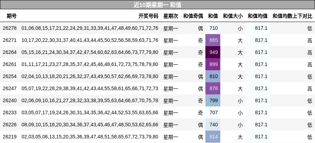Click the 高 comparison cell in row 26271
Viewport: 315px width, 143px height.
click(310, 40)
